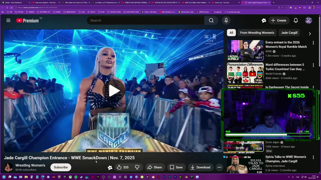Click the World Friends channel name
This screenshot has height=180, width=321.
pos(273,74)
